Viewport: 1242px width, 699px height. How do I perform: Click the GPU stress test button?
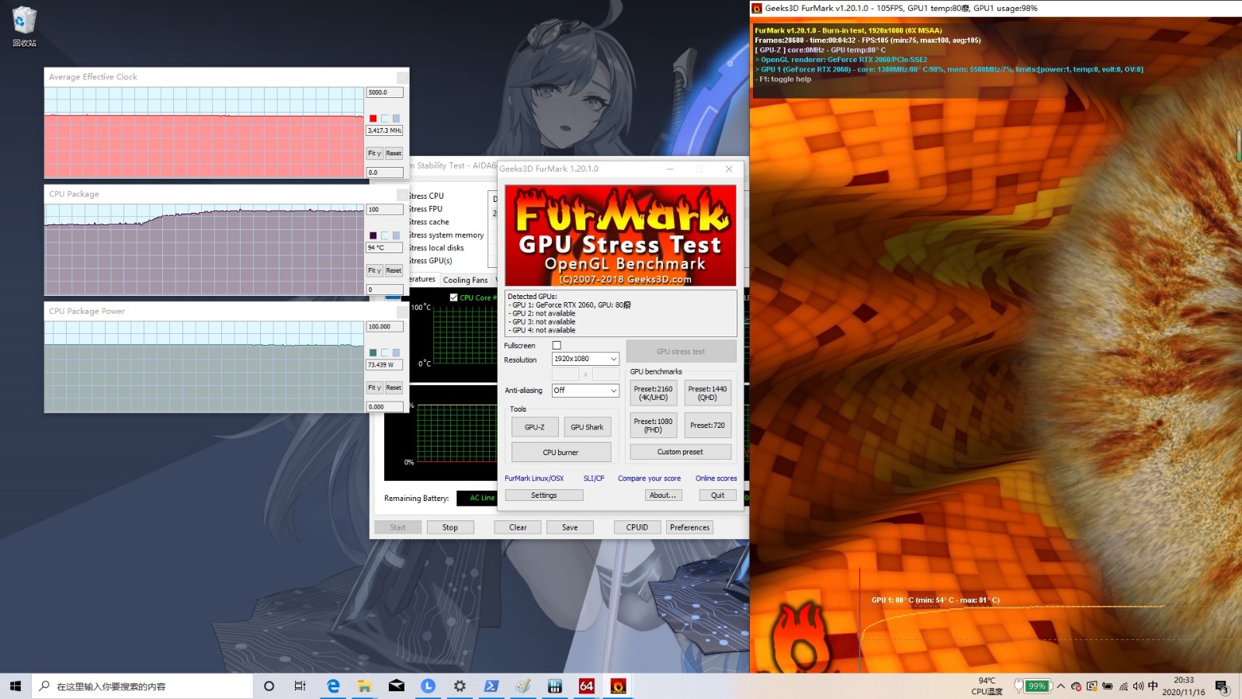681,352
